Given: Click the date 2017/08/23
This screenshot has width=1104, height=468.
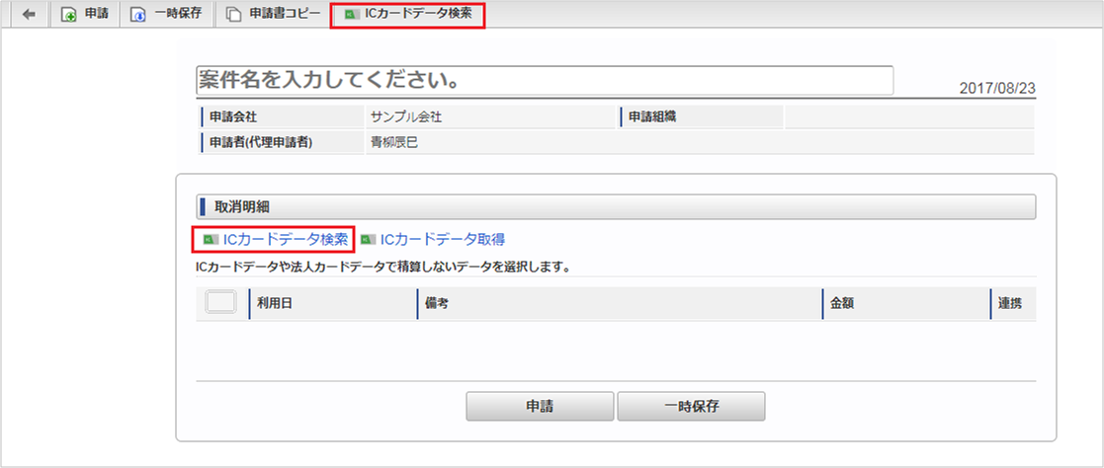Looking at the screenshot, I should [997, 89].
